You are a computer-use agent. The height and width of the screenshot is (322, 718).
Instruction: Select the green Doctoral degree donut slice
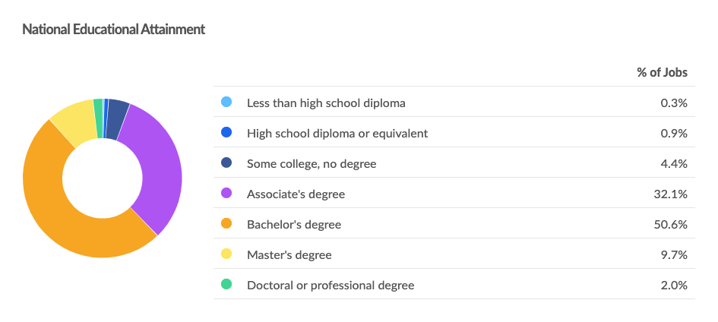pos(98,118)
